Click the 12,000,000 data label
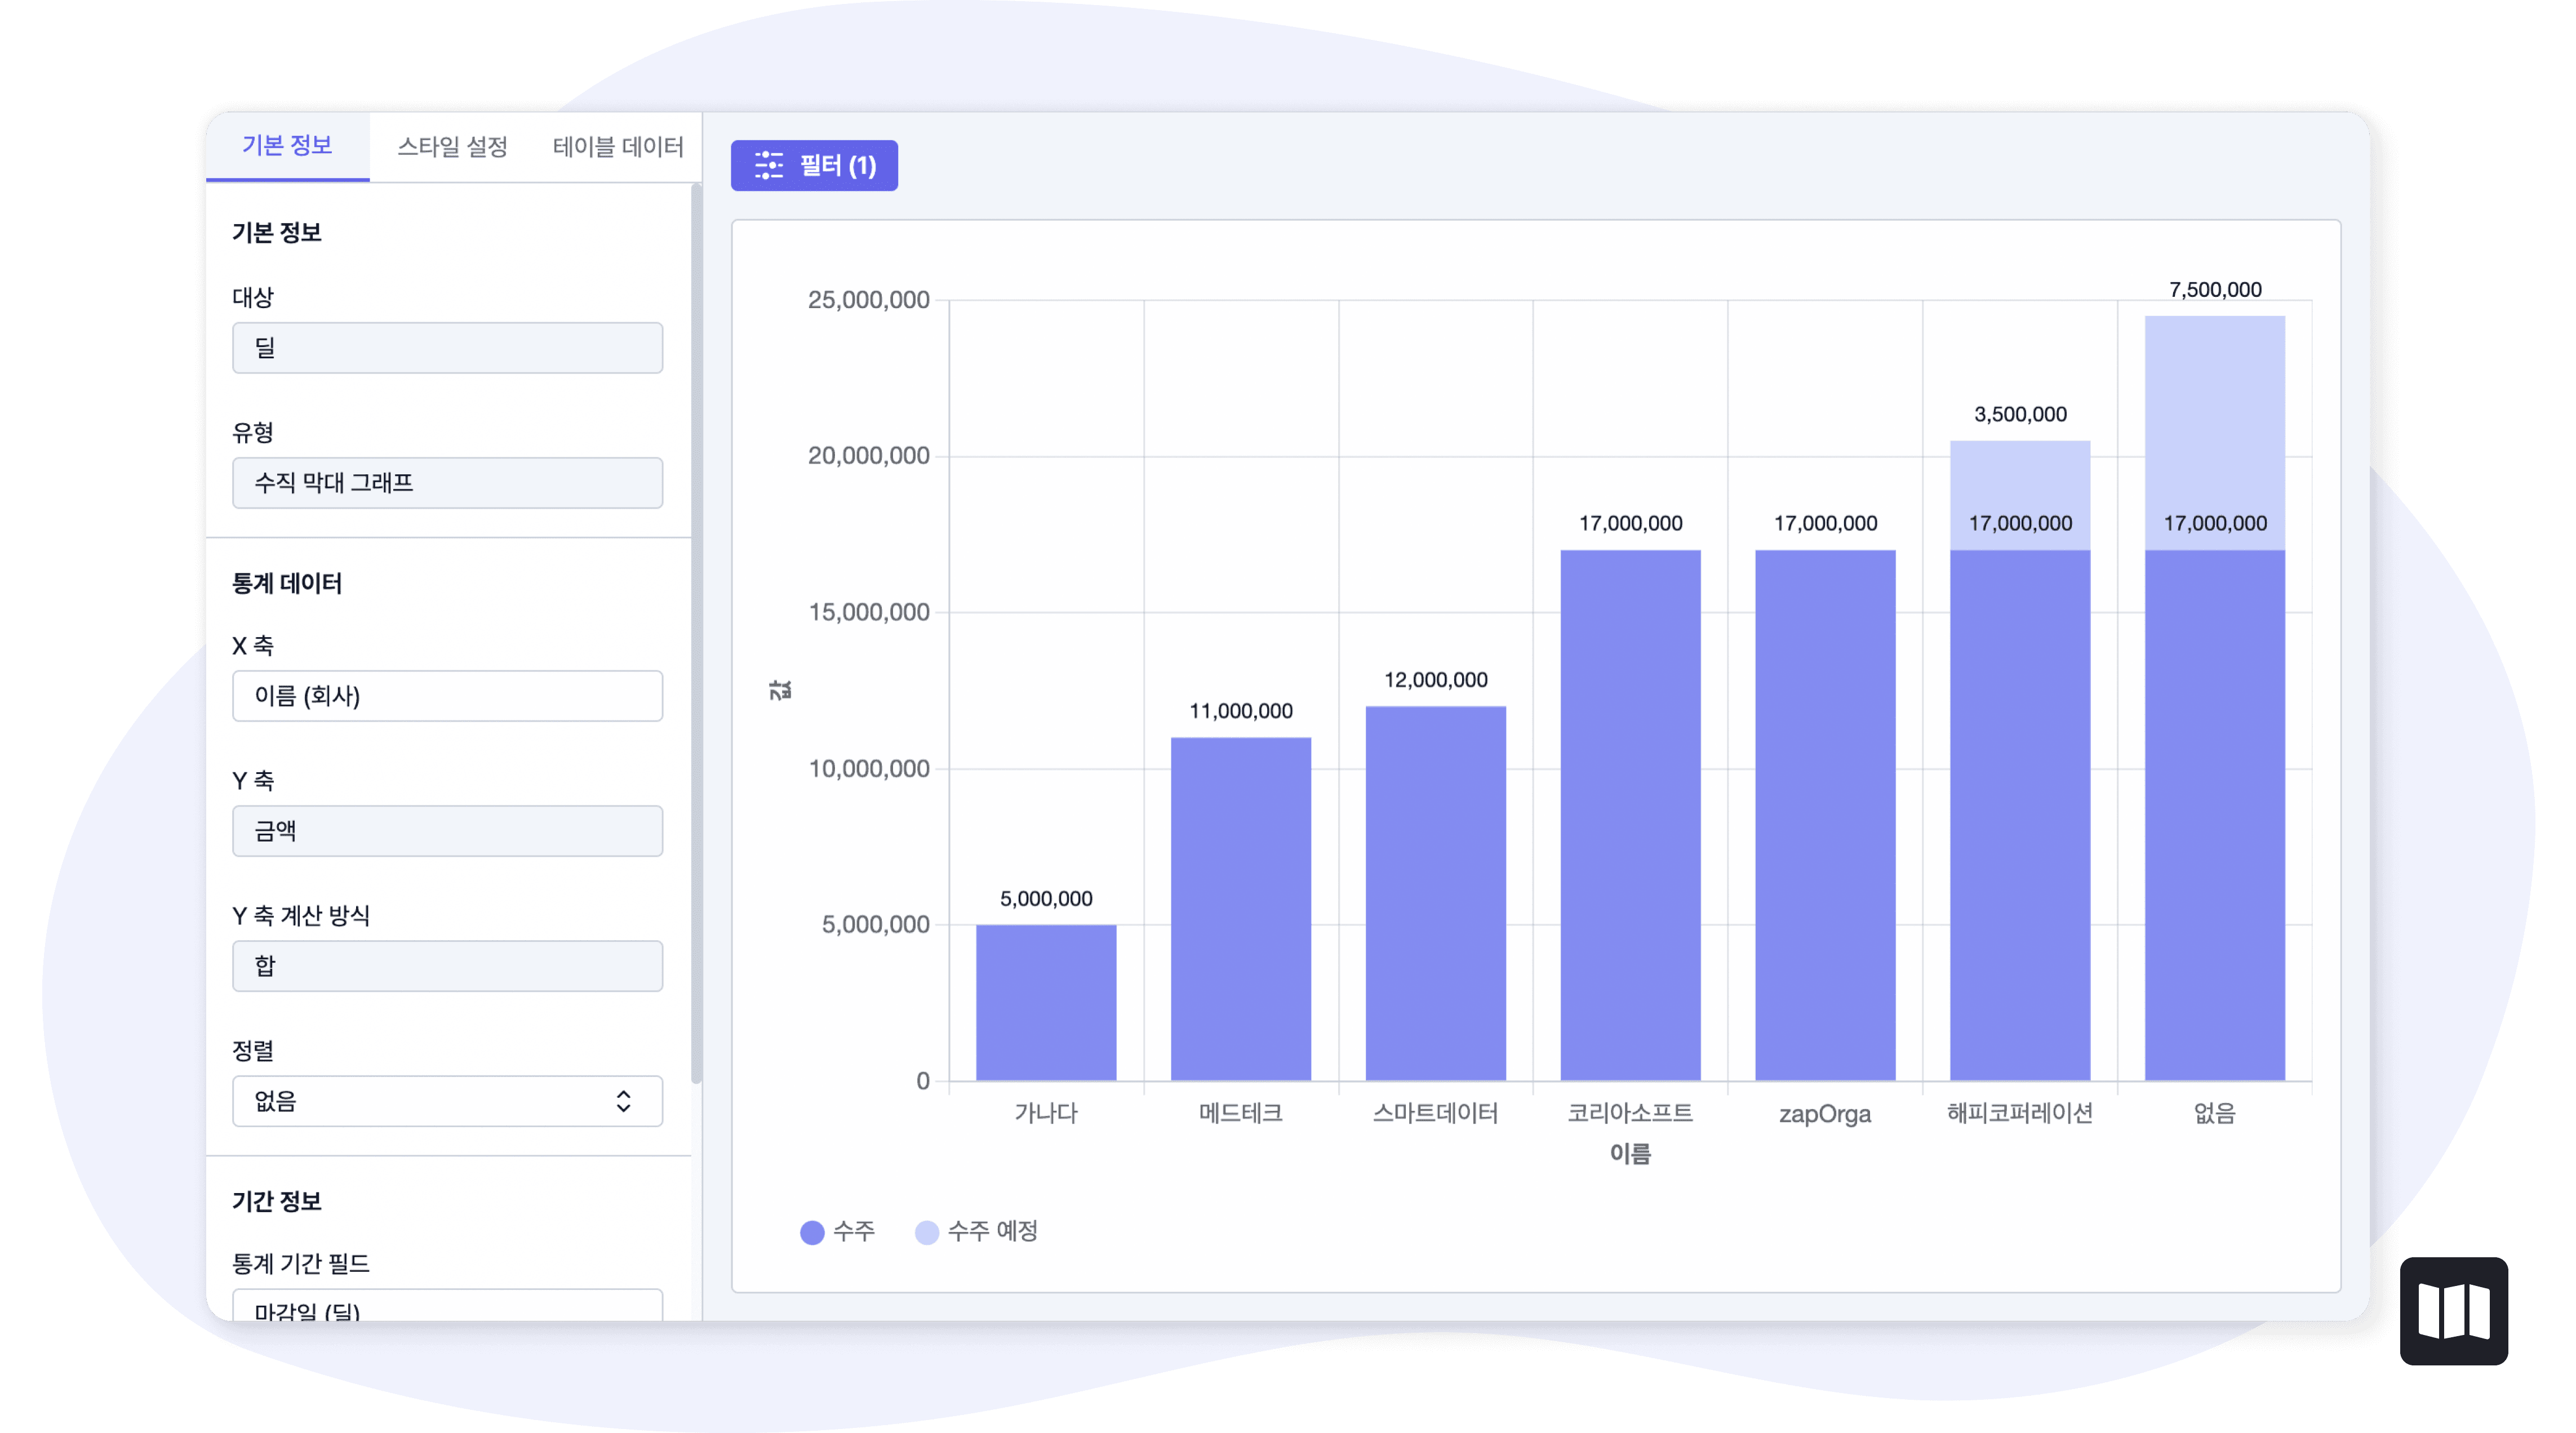The width and height of the screenshot is (2576, 1433). point(1436,680)
